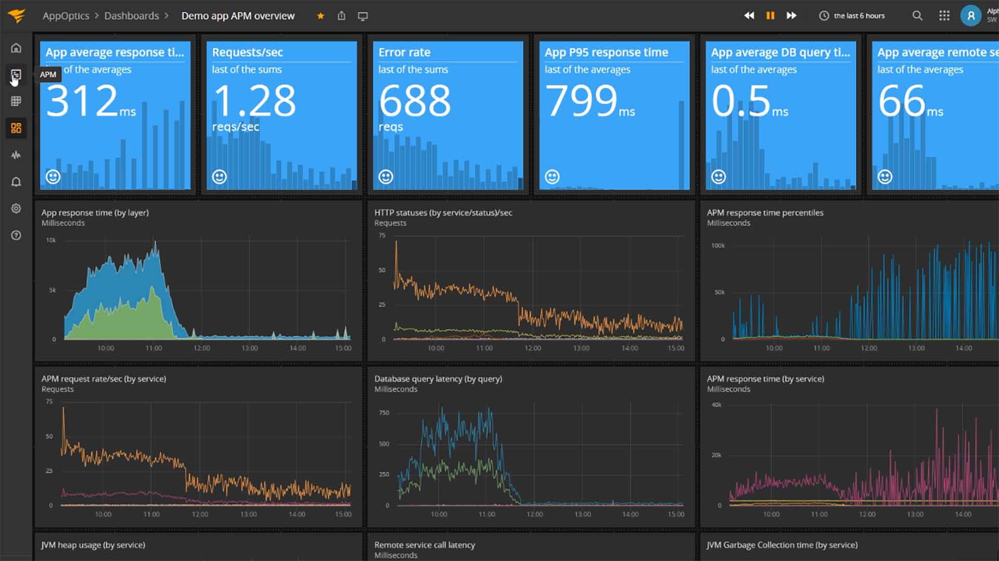Select the Settings gear icon

(x=17, y=208)
